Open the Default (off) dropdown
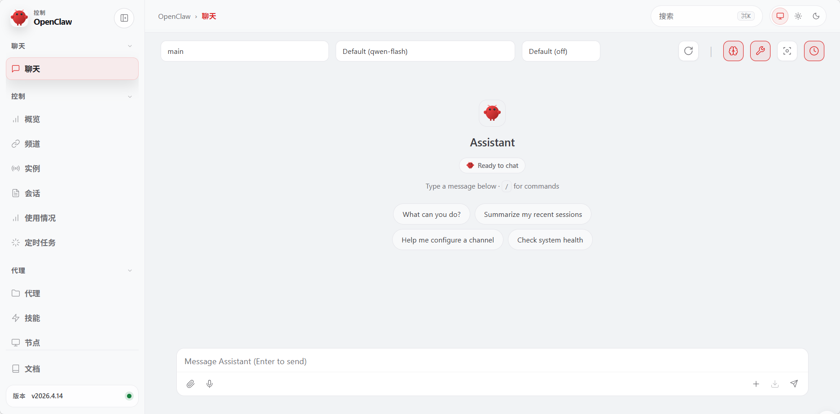Image resolution: width=840 pixels, height=414 pixels. pyautogui.click(x=561, y=51)
